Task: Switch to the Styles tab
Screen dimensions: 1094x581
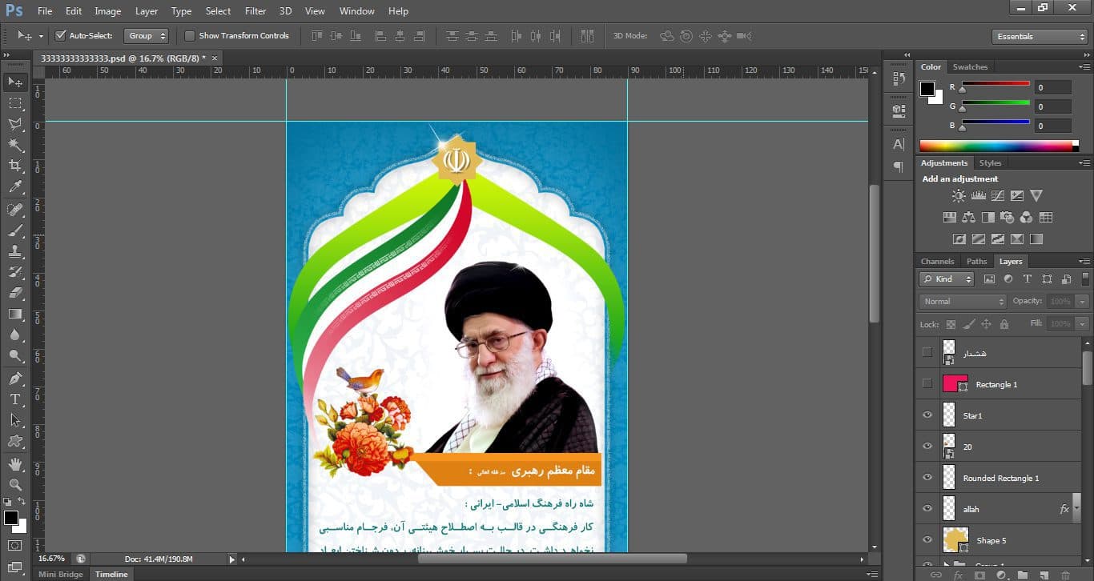Action: [990, 163]
